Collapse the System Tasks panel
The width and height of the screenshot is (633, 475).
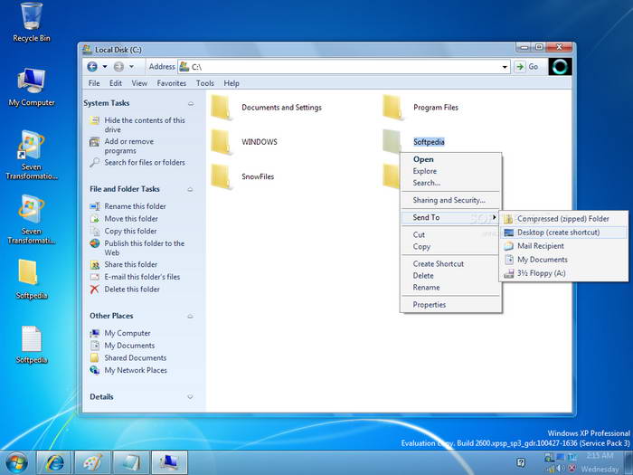point(191,104)
